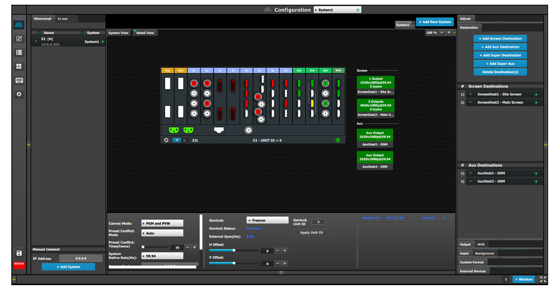This screenshot has width=559, height=288.
Task: Expand AuxDest1 - DSM row
Action: (470, 173)
